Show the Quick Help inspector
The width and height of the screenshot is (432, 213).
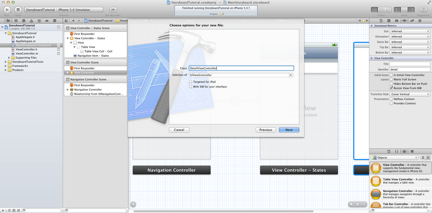(x=389, y=21)
